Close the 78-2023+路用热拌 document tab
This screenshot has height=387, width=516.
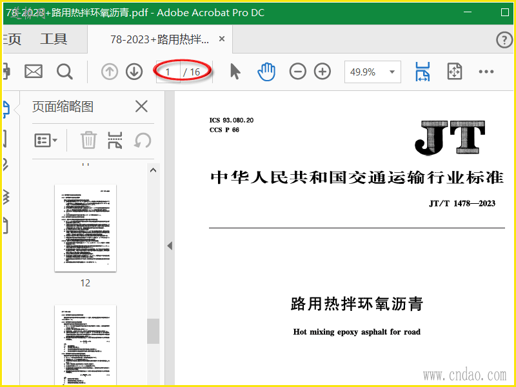pyautogui.click(x=222, y=39)
